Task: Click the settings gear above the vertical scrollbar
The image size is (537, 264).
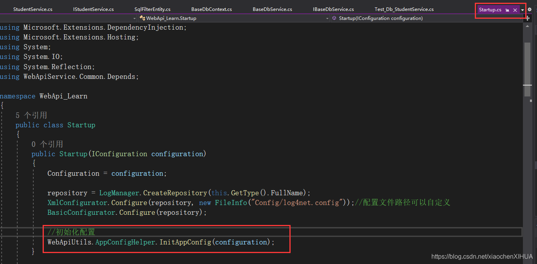Action: (x=530, y=9)
